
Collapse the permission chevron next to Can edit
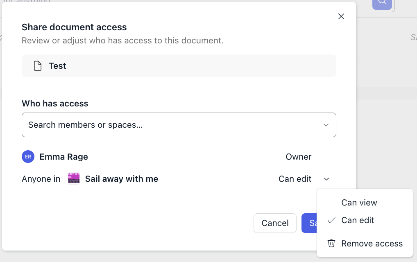click(x=326, y=179)
